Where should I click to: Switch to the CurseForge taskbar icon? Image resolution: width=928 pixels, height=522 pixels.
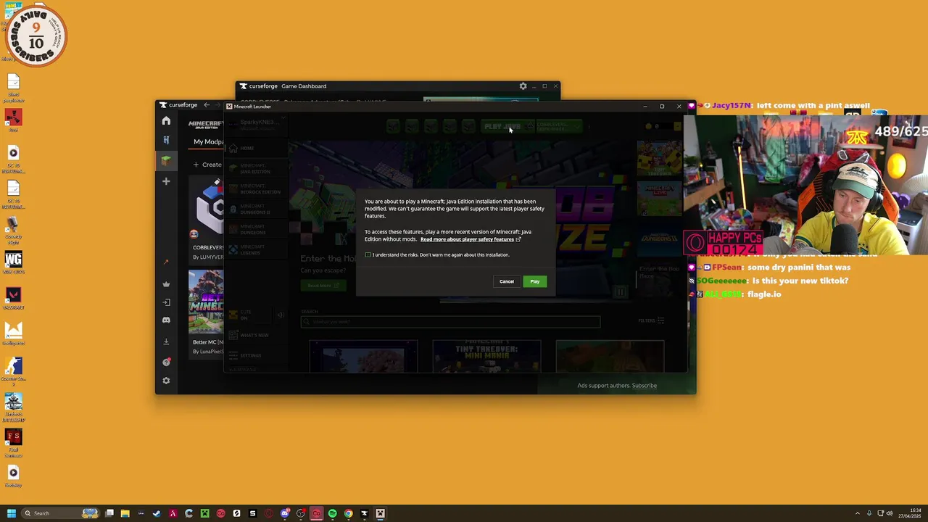pos(364,513)
